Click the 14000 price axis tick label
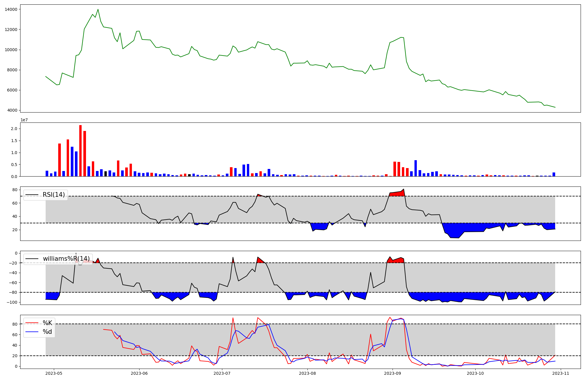Image resolution: width=585 pixels, height=380 pixels. [x=11, y=9]
